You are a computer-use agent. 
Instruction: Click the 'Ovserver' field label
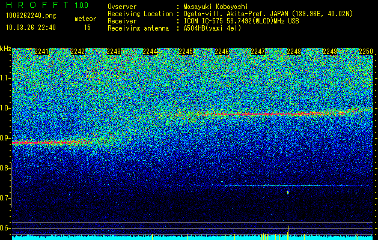coord(122,7)
